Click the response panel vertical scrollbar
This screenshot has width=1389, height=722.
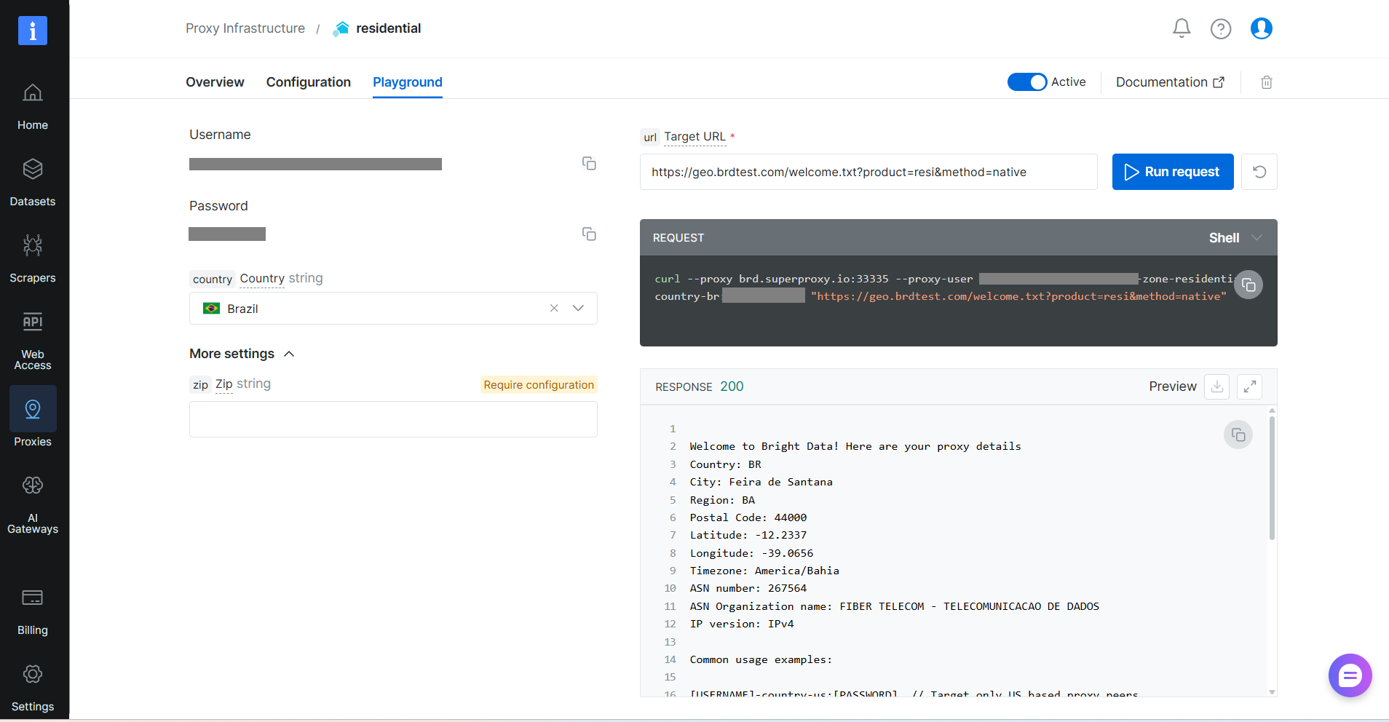click(1272, 477)
